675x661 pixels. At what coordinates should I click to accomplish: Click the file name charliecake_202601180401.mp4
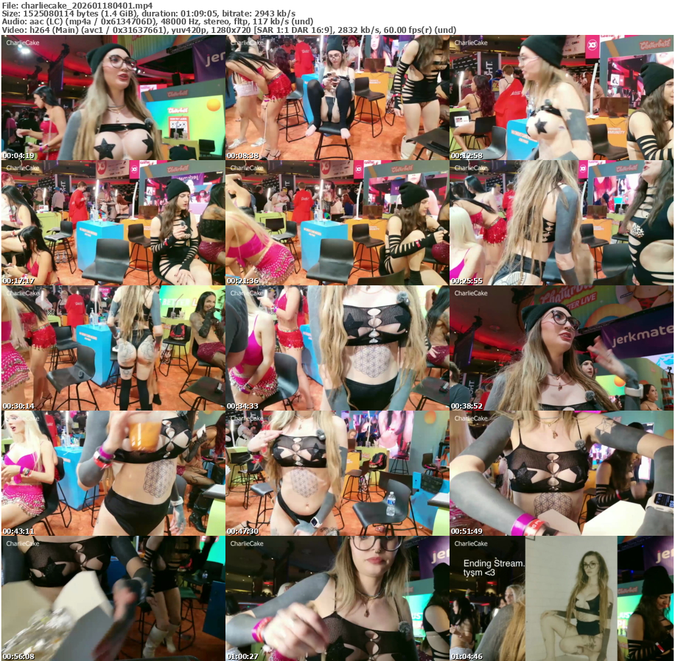[86, 6]
